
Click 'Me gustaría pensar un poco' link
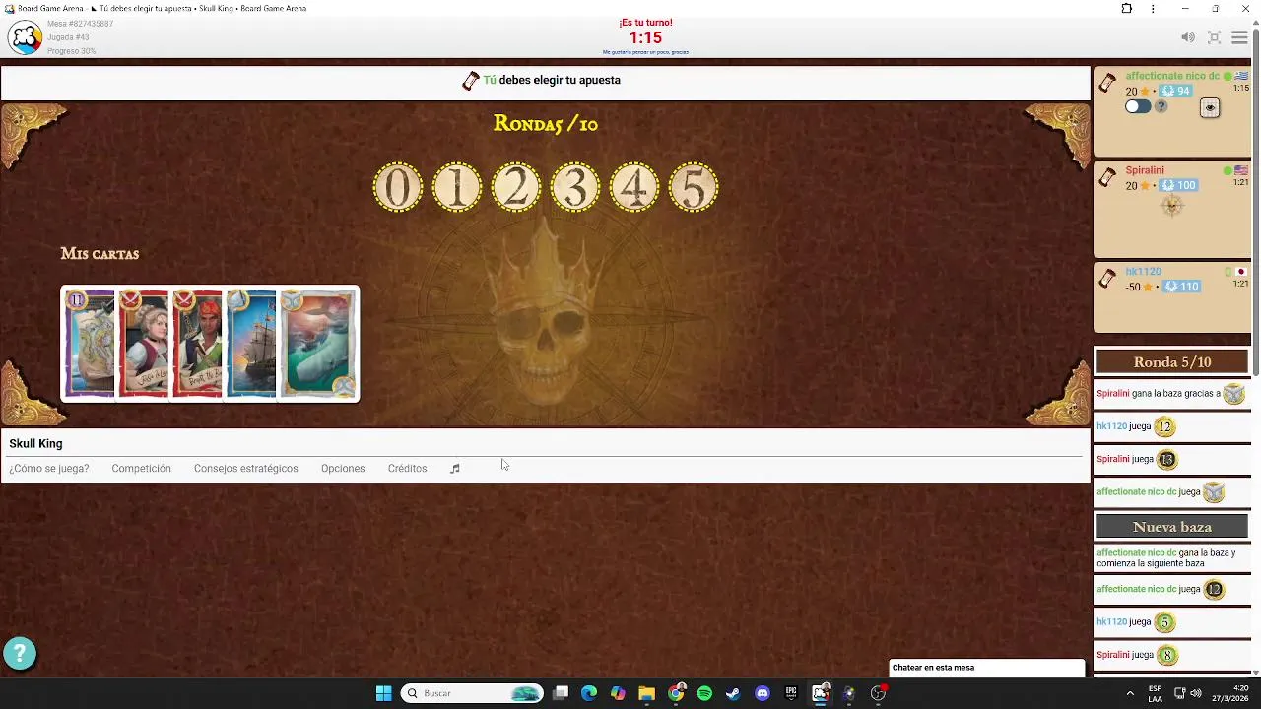645,52
